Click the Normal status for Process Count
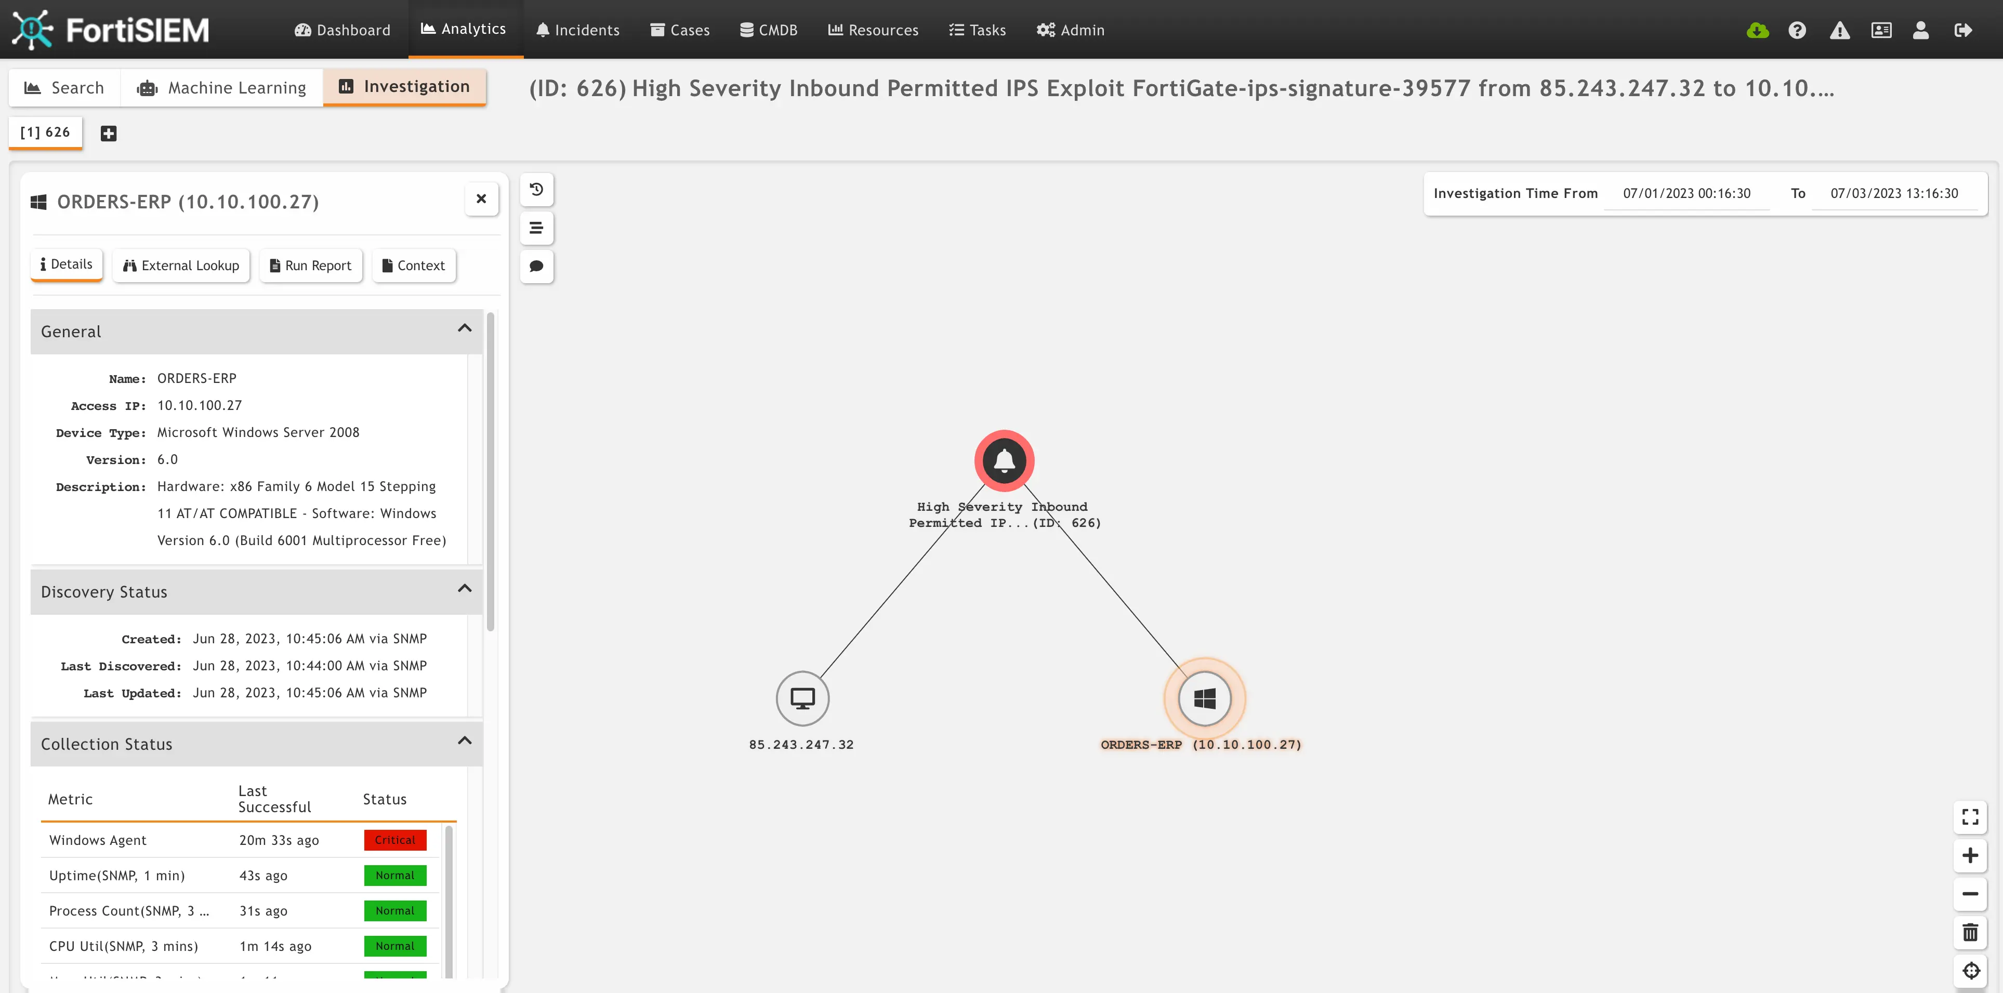The width and height of the screenshot is (2003, 993). [x=395, y=910]
